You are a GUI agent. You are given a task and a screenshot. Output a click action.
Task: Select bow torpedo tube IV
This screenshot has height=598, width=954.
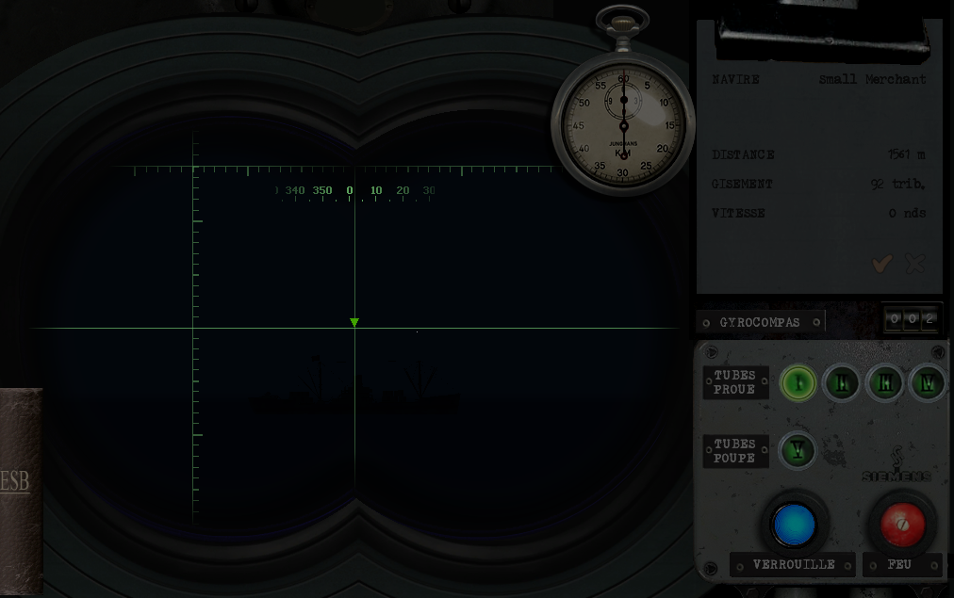[928, 383]
